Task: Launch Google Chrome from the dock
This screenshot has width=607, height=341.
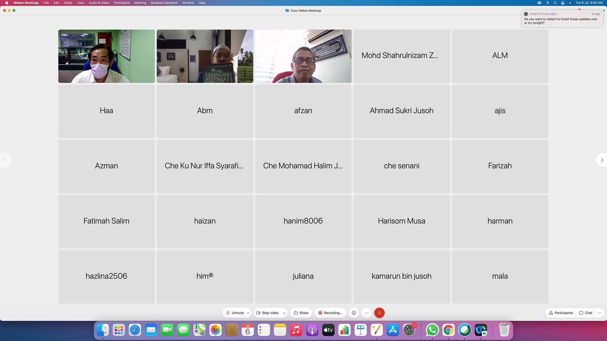Action: [x=448, y=330]
